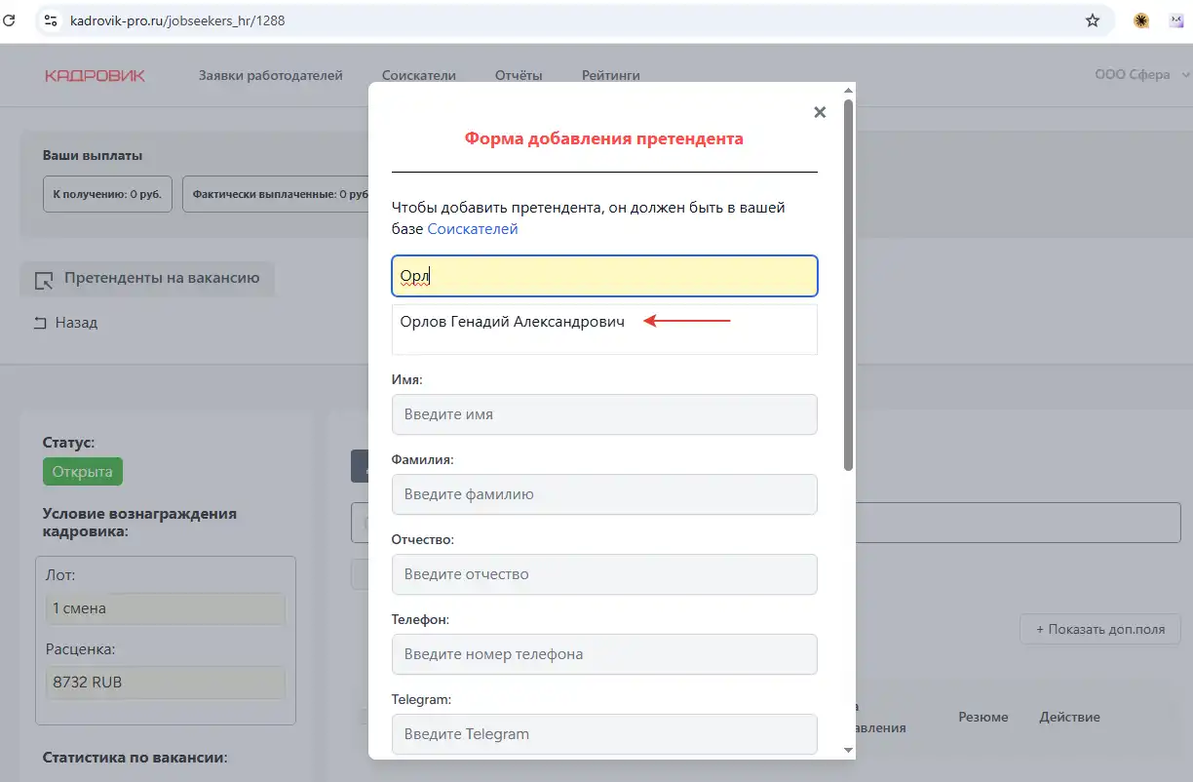Focus the Имя input field
The height and width of the screenshot is (782, 1193).
coord(604,414)
